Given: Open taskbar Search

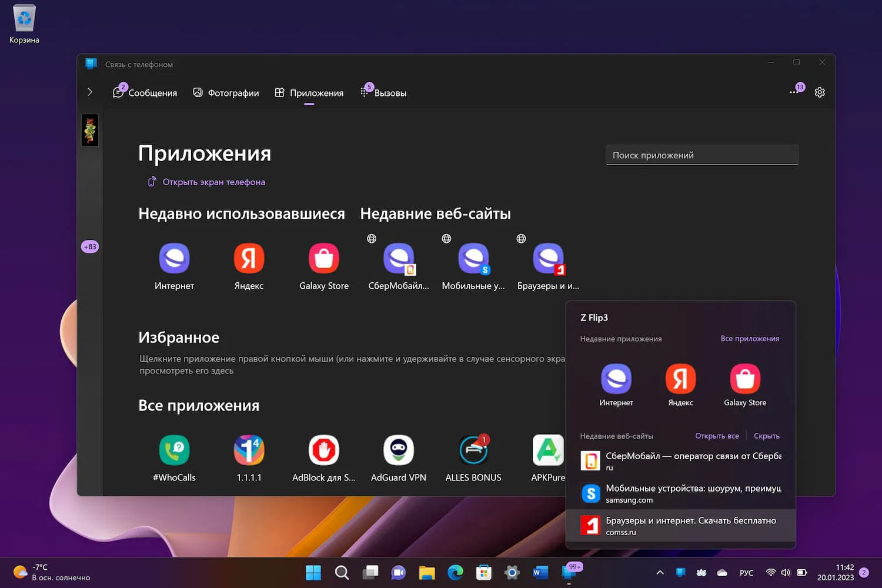Looking at the screenshot, I should (342, 572).
